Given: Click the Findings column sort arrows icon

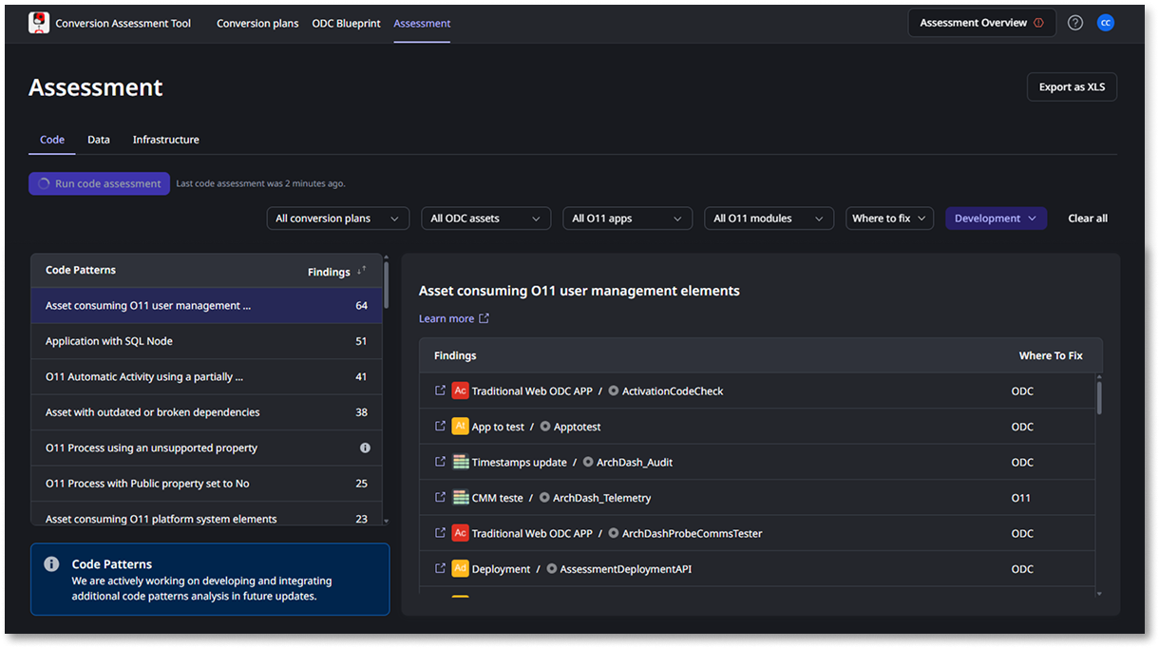Looking at the screenshot, I should click(x=361, y=271).
